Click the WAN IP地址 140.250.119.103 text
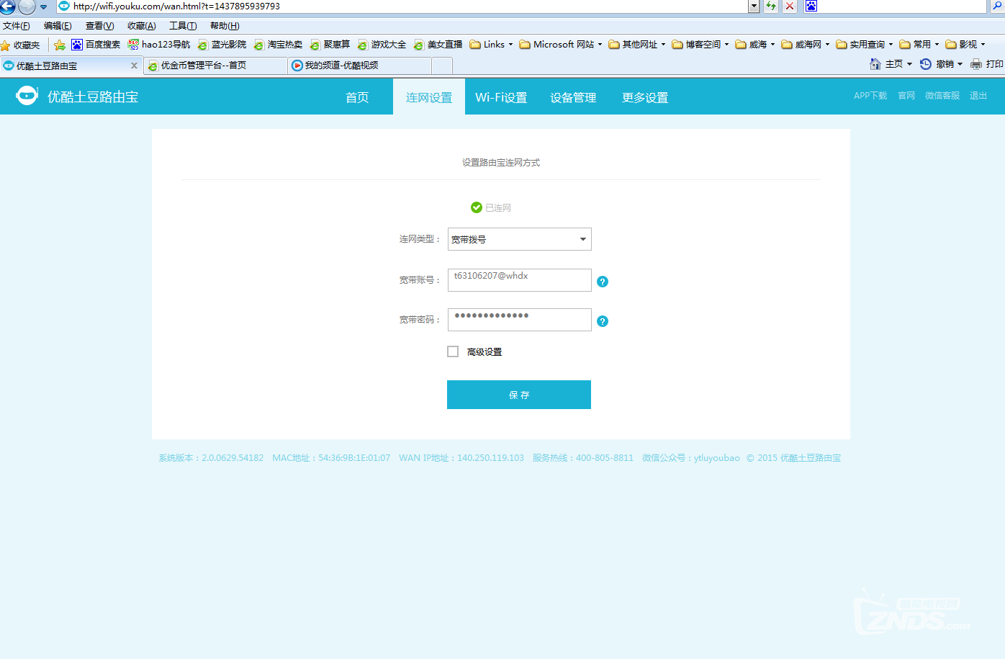This screenshot has height=659, width=1005. (461, 458)
